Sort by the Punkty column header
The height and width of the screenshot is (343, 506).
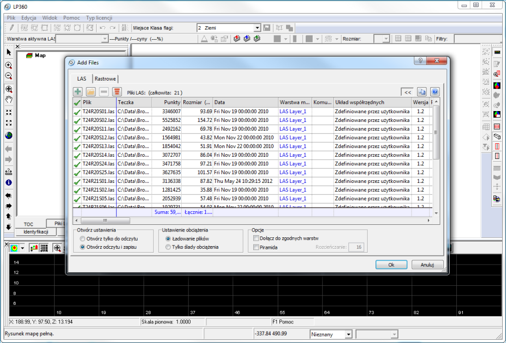(166, 102)
